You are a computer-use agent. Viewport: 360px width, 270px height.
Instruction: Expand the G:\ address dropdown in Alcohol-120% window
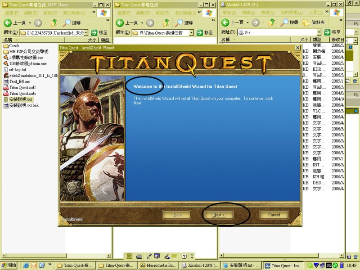tap(319, 32)
